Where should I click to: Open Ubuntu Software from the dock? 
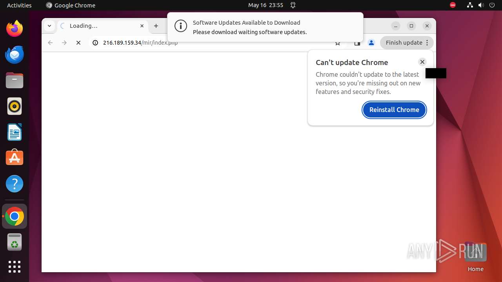click(x=15, y=158)
